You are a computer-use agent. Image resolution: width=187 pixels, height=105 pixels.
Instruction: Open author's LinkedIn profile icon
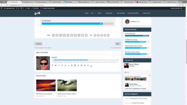pos(84,65)
